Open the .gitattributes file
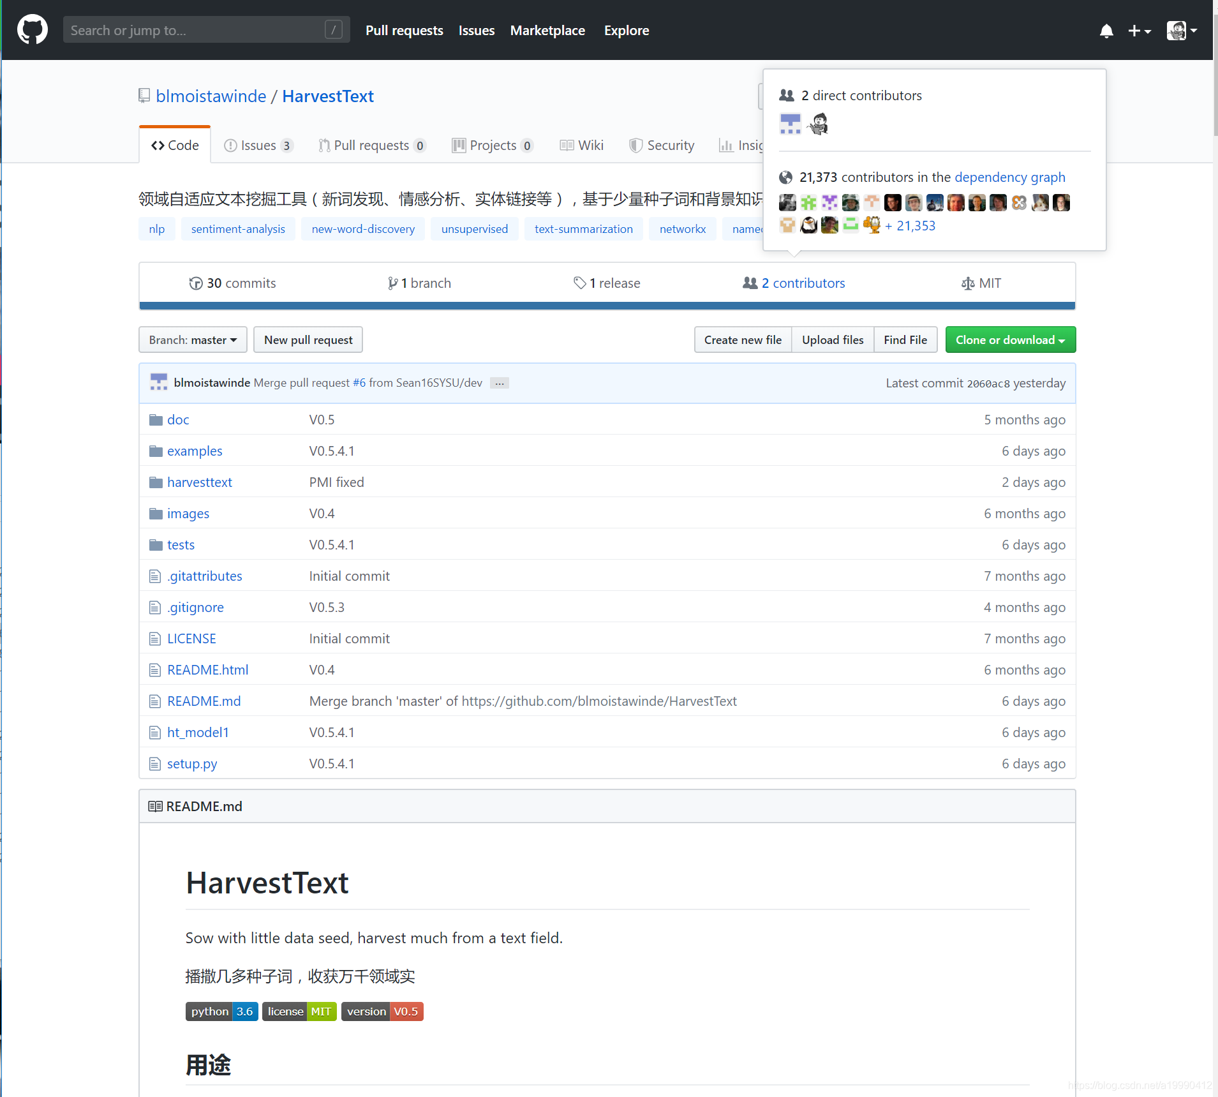 coord(205,576)
